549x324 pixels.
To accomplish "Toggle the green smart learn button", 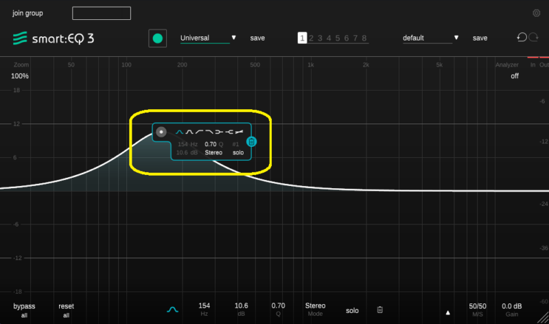I will (x=158, y=38).
